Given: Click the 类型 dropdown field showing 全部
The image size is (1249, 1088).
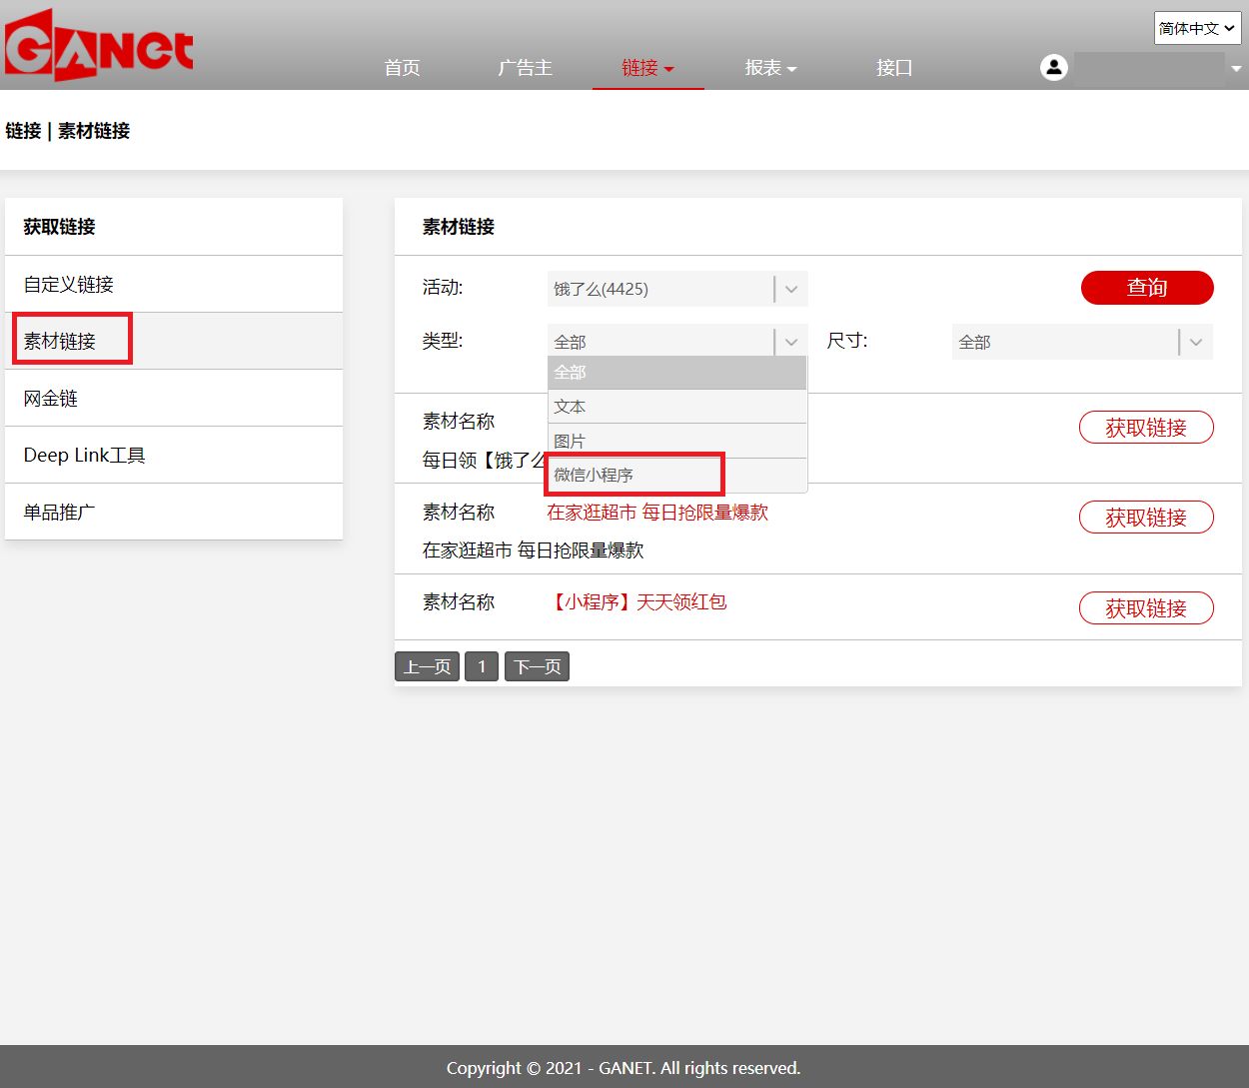Looking at the screenshot, I should pos(677,342).
